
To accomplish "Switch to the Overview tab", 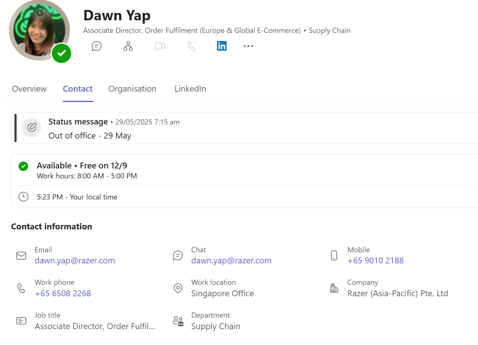I will tap(29, 89).
